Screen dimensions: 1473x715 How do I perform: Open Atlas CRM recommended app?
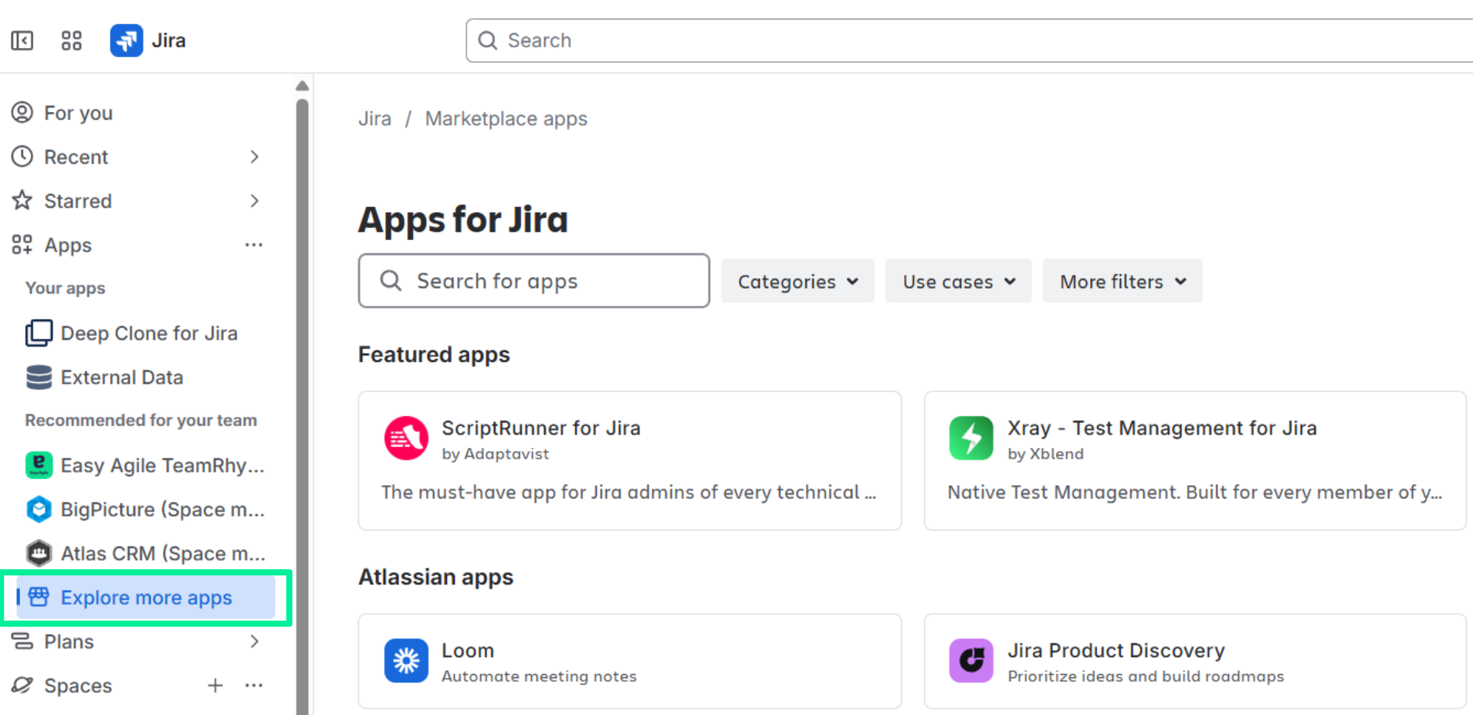pos(161,554)
